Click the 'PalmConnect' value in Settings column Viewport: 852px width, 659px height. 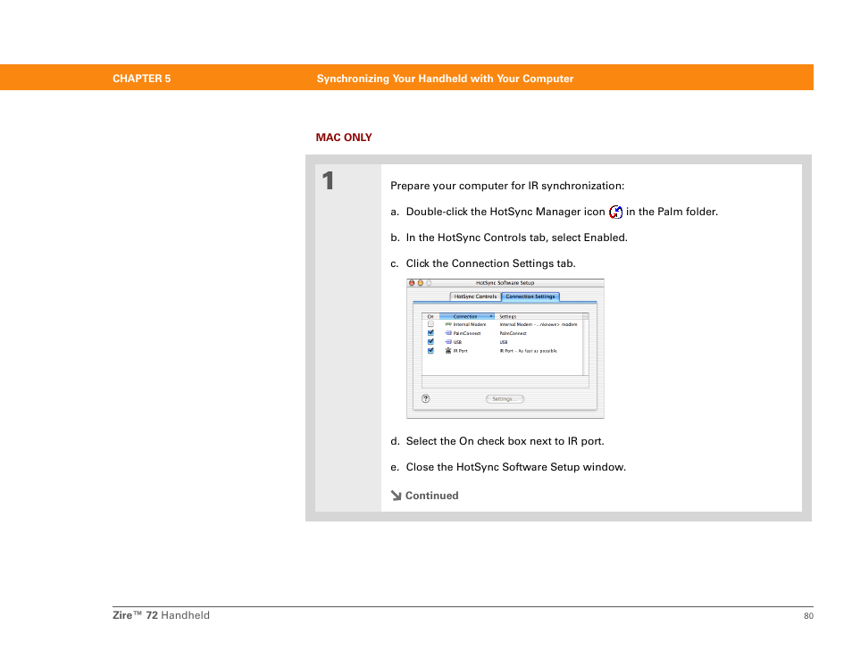tap(514, 333)
